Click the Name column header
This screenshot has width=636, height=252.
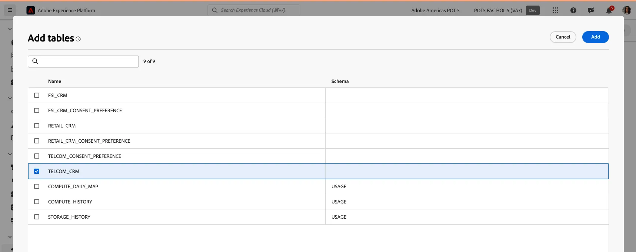point(54,81)
